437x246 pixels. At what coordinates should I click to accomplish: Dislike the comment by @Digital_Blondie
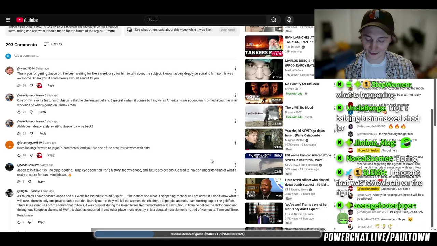[30, 222]
